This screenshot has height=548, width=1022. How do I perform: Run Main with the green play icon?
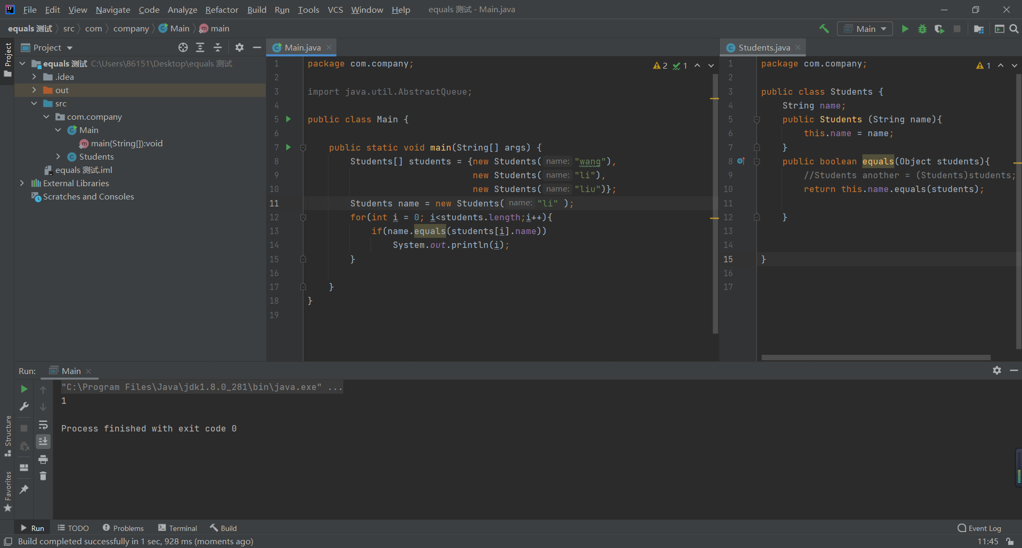click(x=905, y=29)
